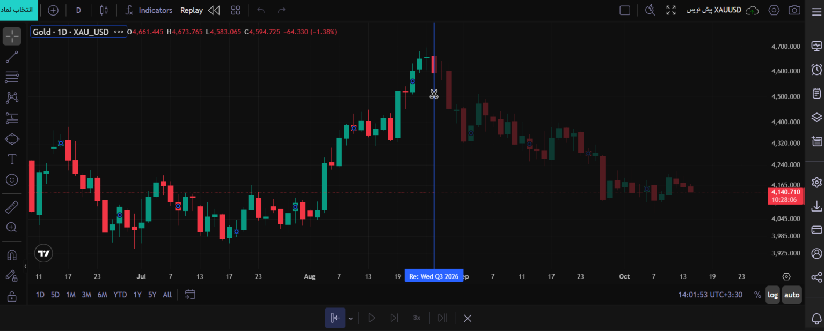Click the Re: Wed Q3 2026 replay marker
Image resolution: width=824 pixels, height=331 pixels.
click(434, 276)
